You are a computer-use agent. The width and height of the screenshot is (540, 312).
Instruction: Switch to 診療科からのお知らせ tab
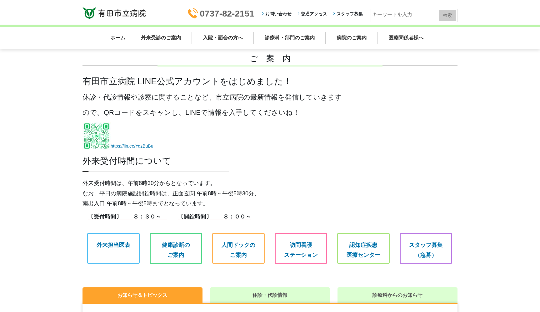click(397, 295)
